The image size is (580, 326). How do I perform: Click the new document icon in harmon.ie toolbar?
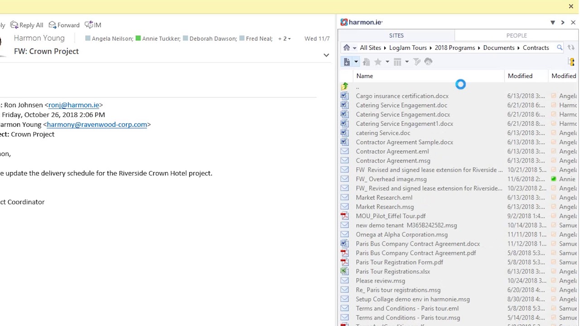tap(347, 62)
